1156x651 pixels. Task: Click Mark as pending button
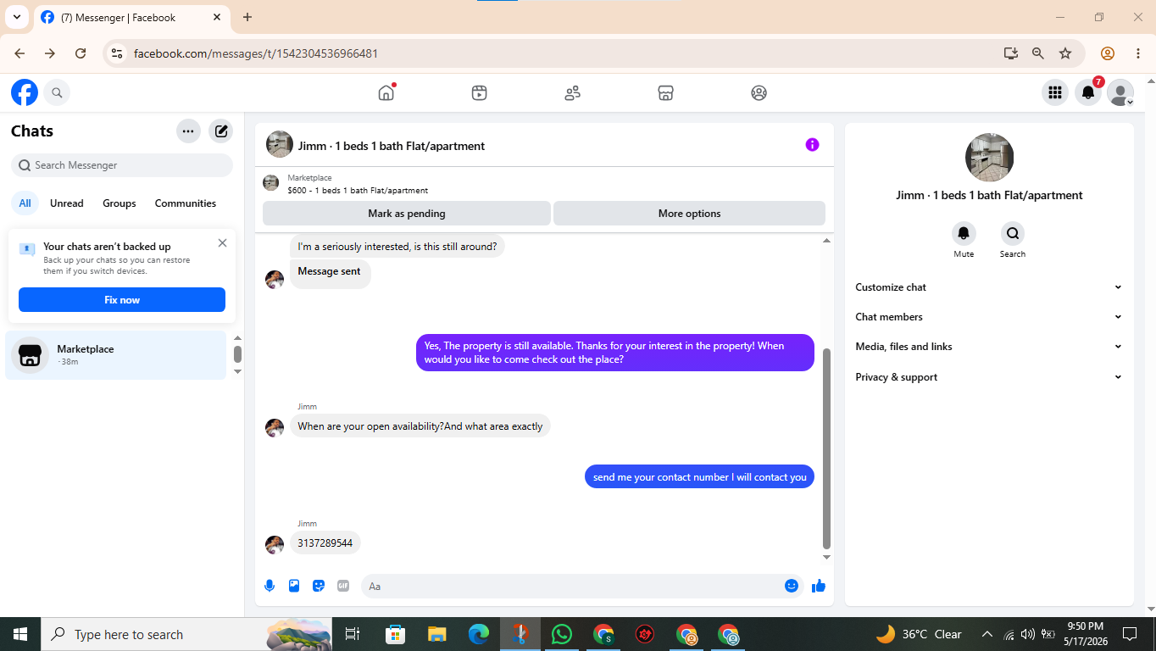pyautogui.click(x=407, y=214)
